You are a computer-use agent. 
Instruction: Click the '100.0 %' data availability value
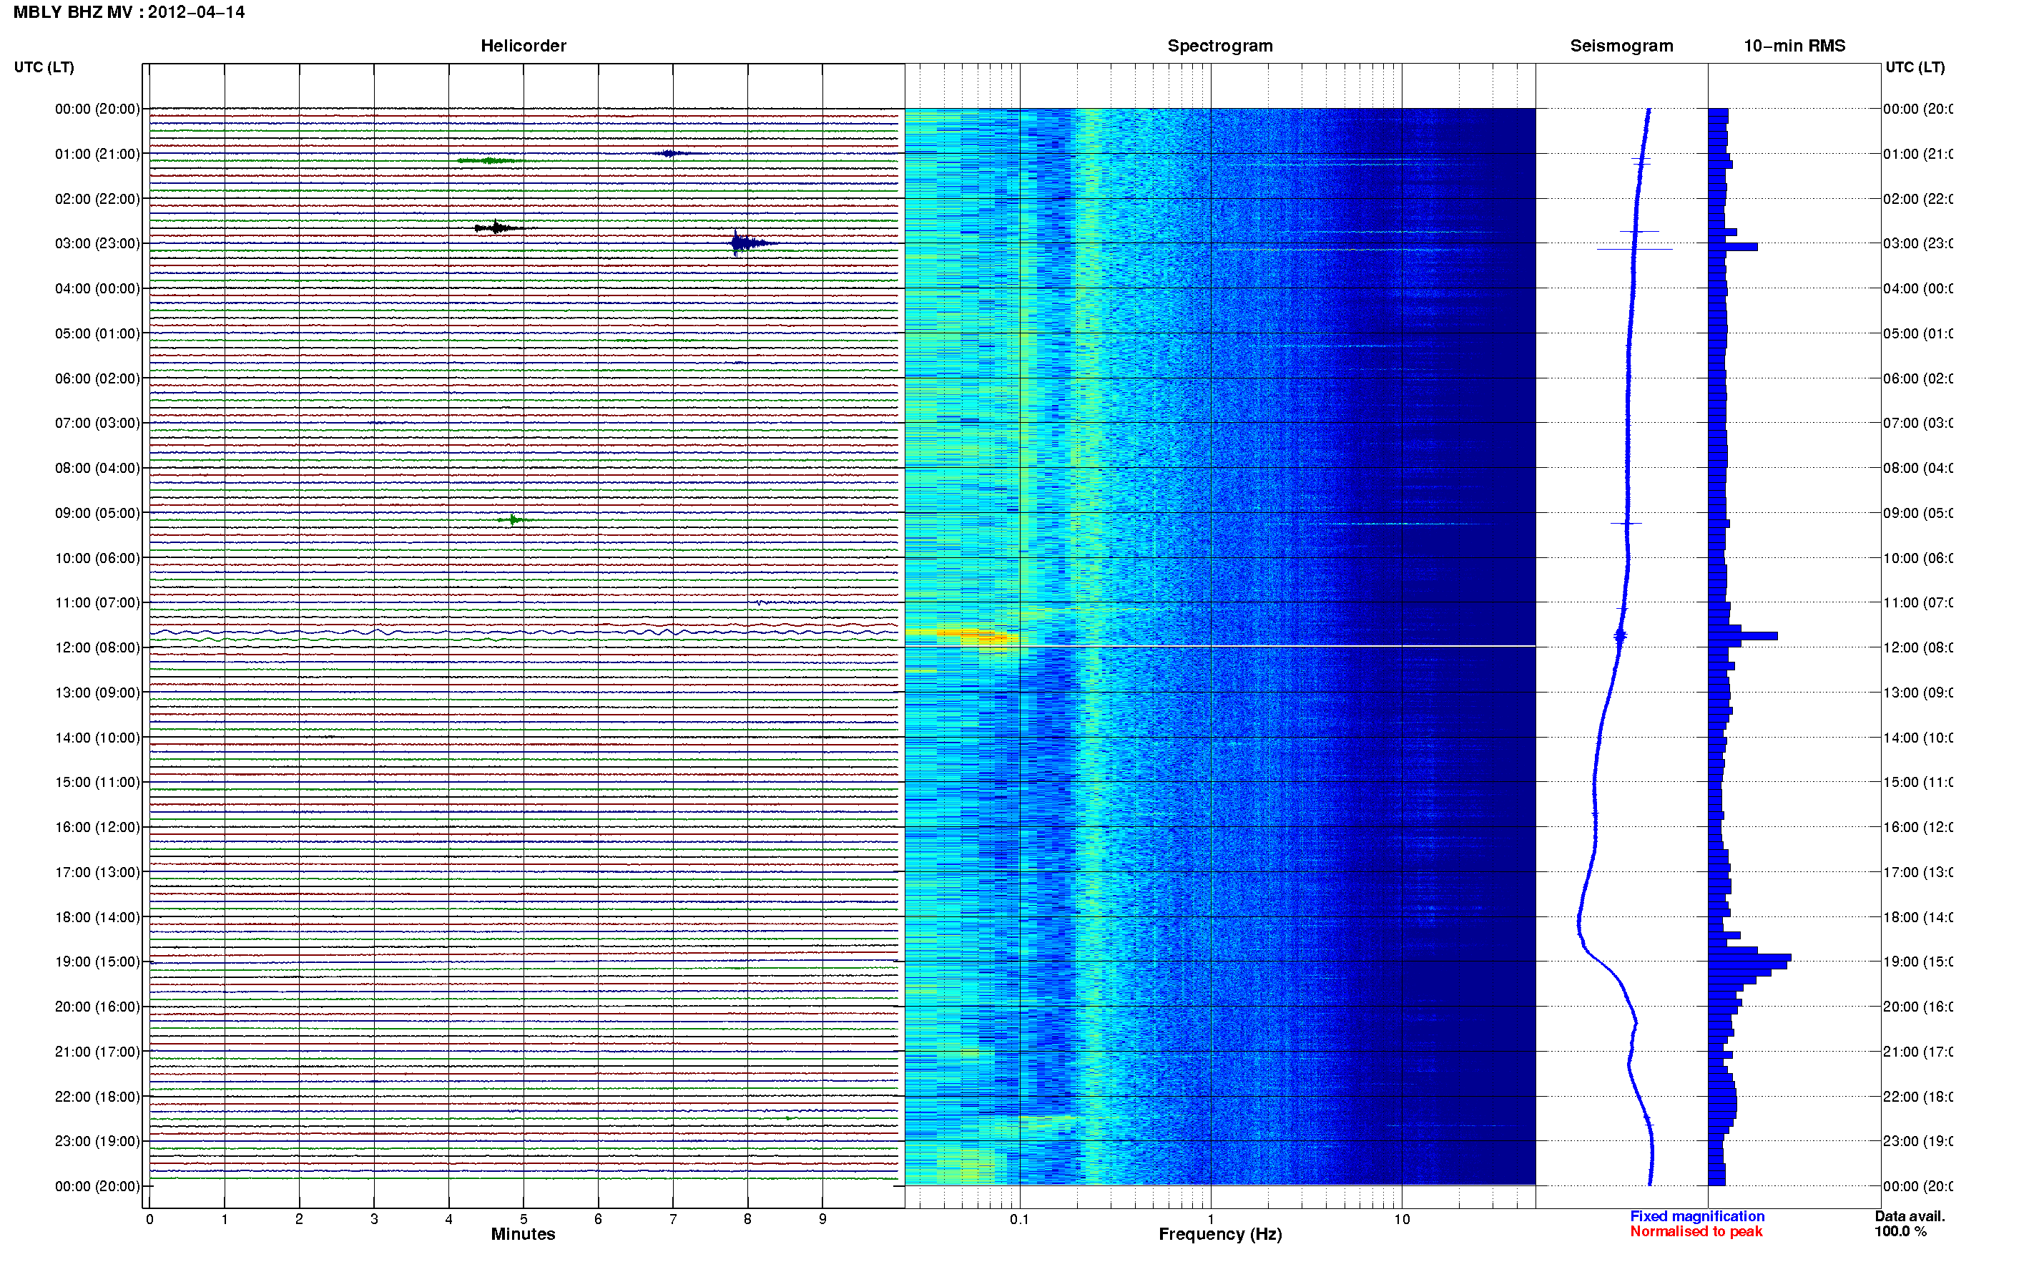point(1900,1232)
